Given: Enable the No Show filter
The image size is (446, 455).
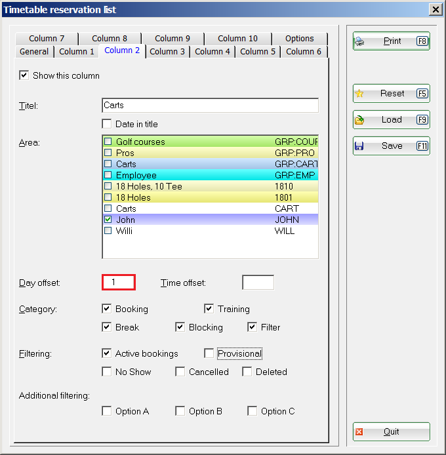Looking at the screenshot, I should 107,372.
